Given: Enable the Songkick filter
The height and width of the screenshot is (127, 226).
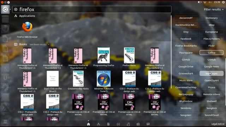Looking at the screenshot, I should point(212,108).
